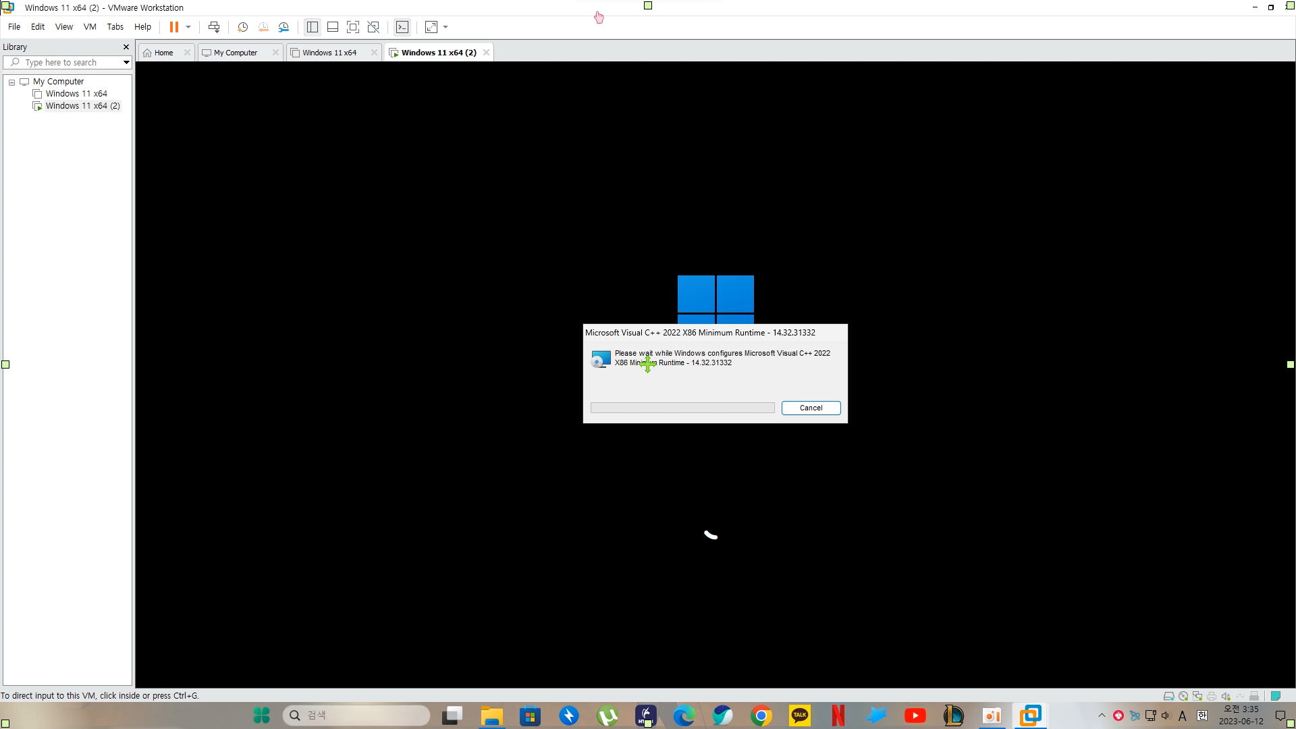Collapse the My Computer tree node
The image size is (1296, 729).
pyautogui.click(x=11, y=82)
